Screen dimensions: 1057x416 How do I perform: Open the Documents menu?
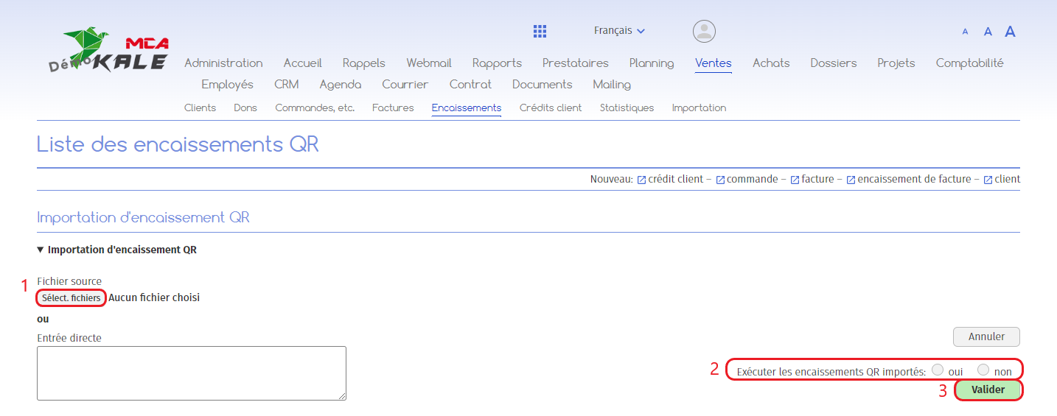[543, 85]
